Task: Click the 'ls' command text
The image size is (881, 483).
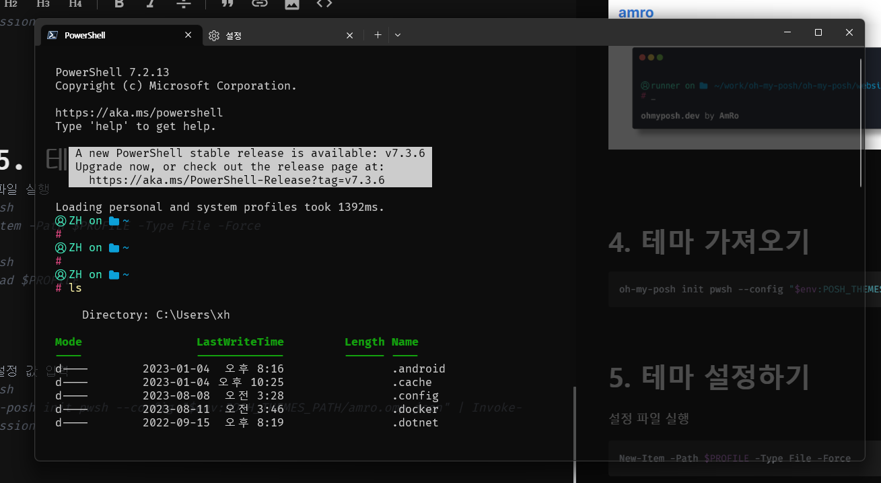Action: click(x=75, y=288)
